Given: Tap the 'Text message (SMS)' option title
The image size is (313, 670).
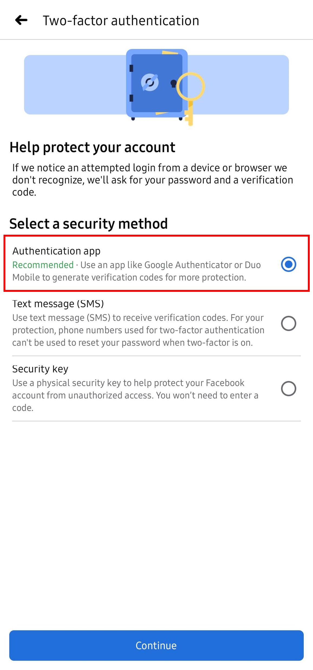Looking at the screenshot, I should (x=58, y=304).
